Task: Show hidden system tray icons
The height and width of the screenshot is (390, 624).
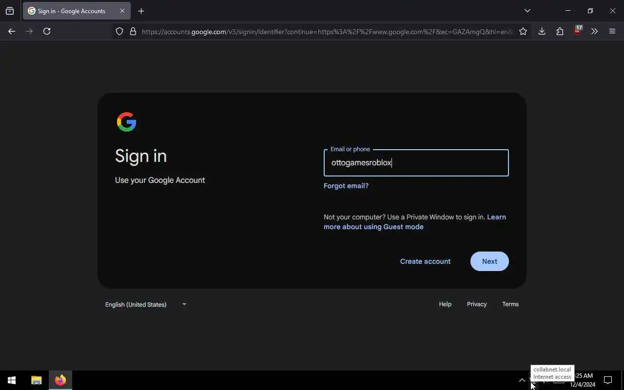Action: click(522, 380)
